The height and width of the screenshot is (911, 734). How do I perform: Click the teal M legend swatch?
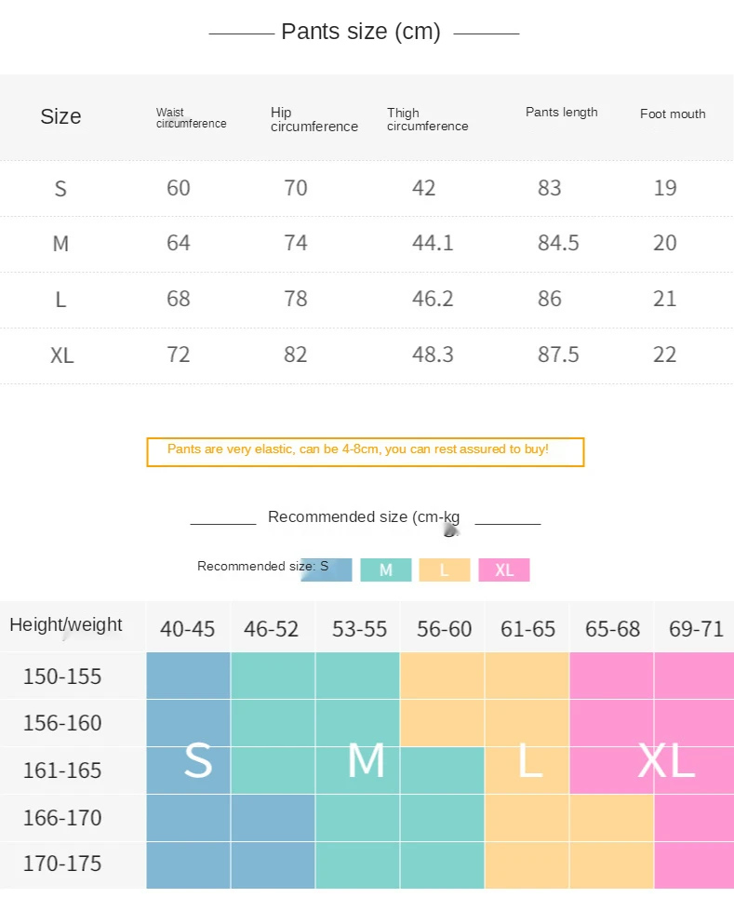[385, 570]
